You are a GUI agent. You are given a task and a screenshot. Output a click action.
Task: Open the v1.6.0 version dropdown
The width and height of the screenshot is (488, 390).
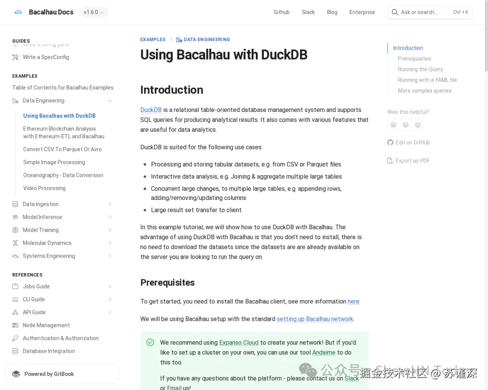click(x=94, y=12)
